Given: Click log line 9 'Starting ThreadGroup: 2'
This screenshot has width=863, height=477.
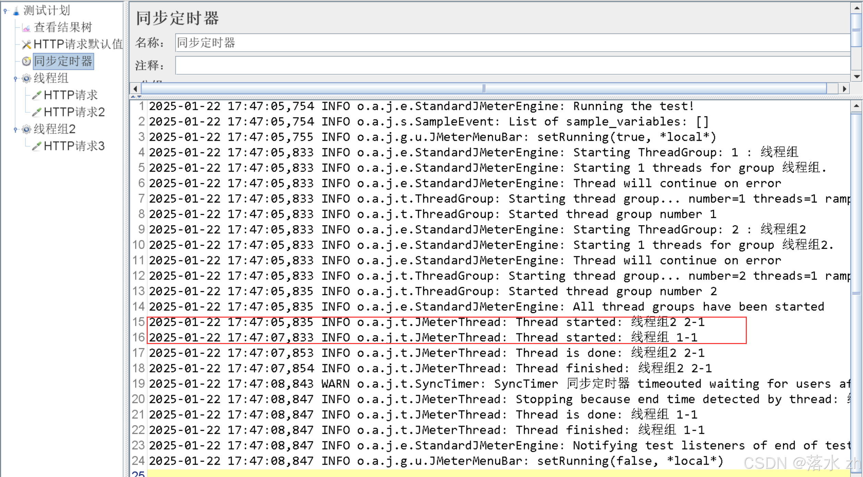Looking at the screenshot, I should [477, 230].
